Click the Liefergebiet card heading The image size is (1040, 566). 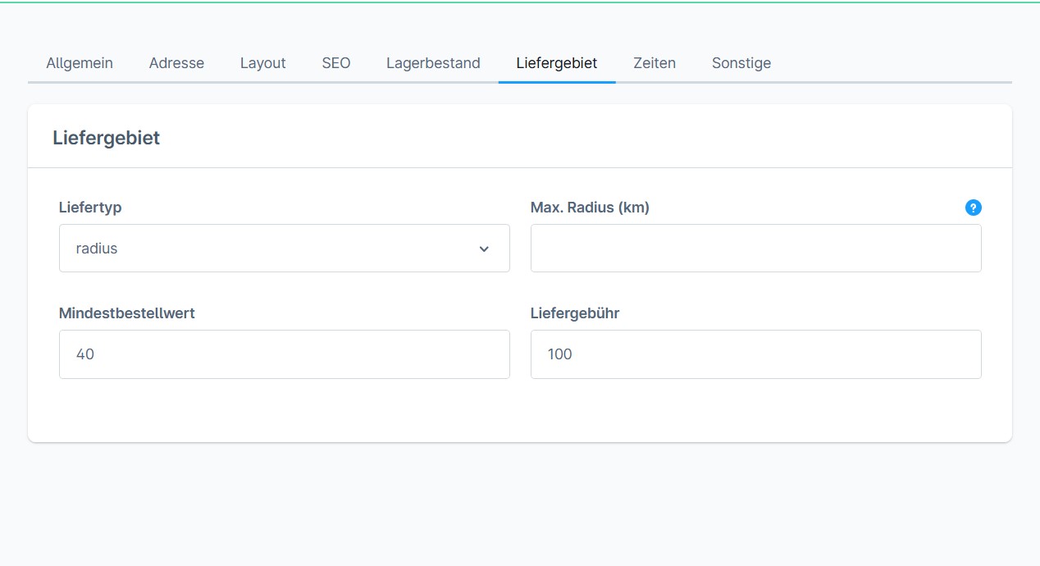click(106, 138)
